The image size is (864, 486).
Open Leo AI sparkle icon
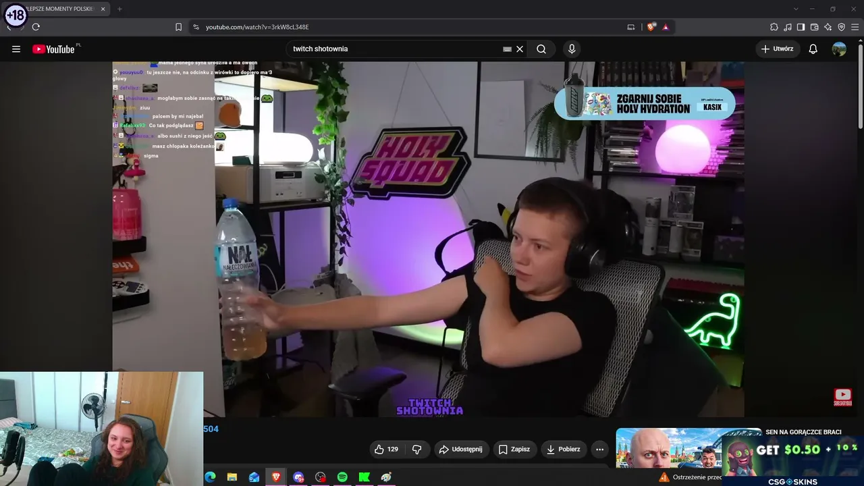pos(828,27)
